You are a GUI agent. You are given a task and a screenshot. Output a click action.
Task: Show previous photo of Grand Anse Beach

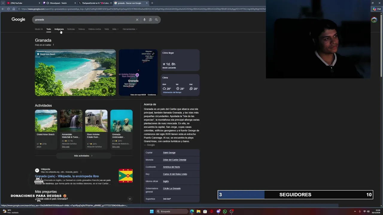coord(104,91)
